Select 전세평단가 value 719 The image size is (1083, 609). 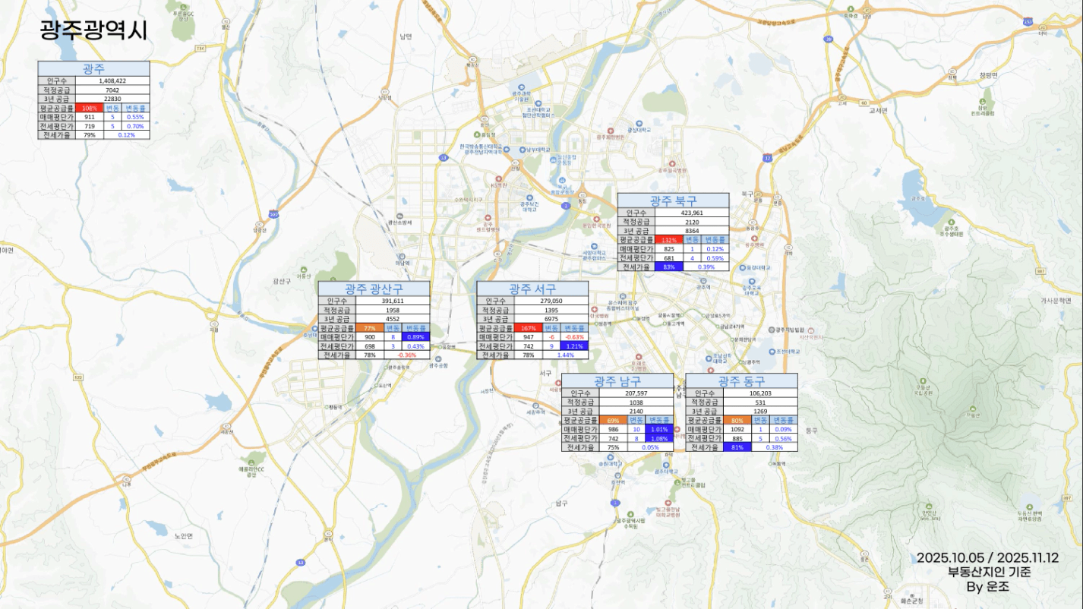click(x=90, y=126)
